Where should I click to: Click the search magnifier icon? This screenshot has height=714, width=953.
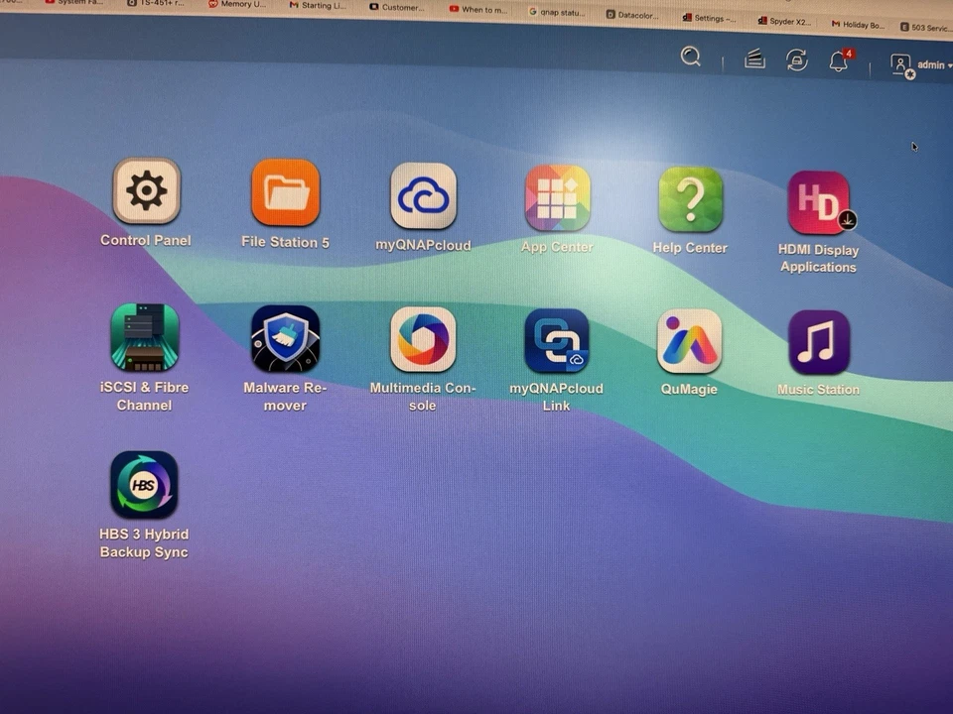pos(691,57)
